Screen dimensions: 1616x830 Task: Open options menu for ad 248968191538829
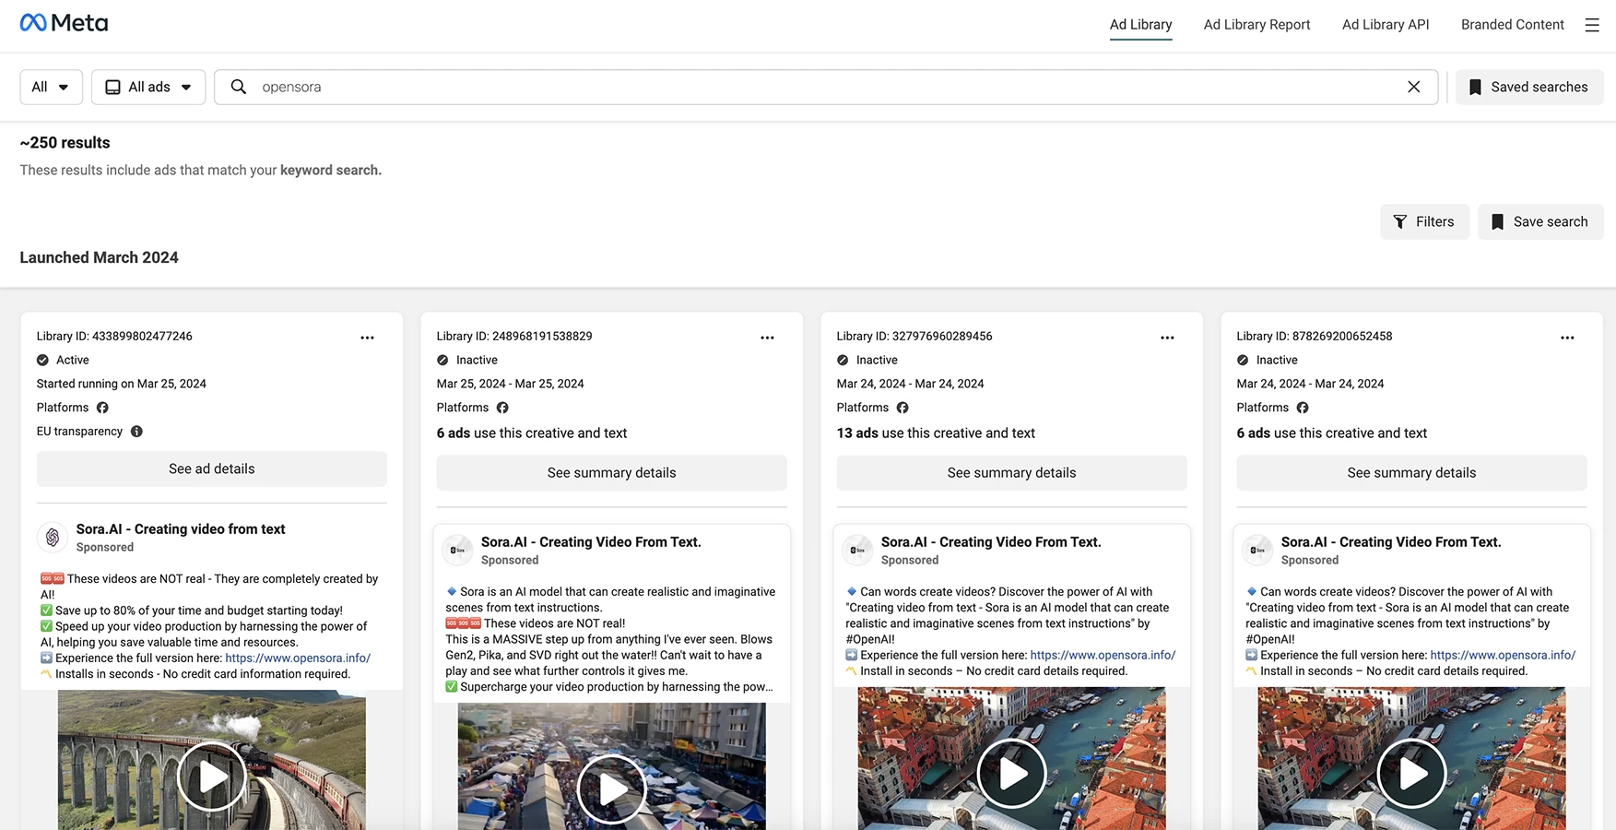coord(767,338)
